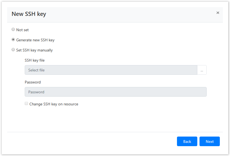Viewport: 230px width, 156px height.
Task: Focus the Password input field
Action: pos(115,92)
